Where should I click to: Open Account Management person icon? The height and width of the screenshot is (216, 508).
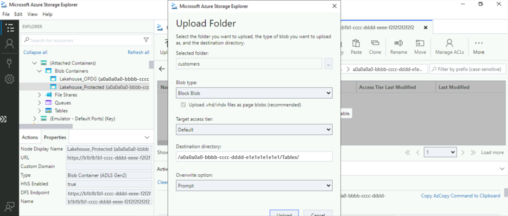pyautogui.click(x=10, y=44)
